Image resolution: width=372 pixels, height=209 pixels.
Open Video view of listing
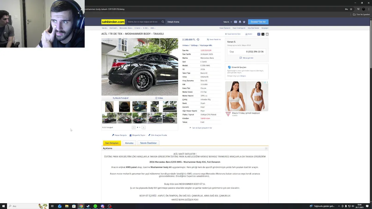159,98
